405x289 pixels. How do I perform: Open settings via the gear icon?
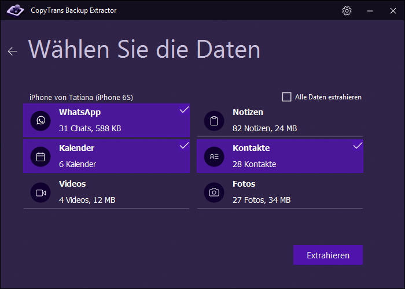pyautogui.click(x=347, y=11)
